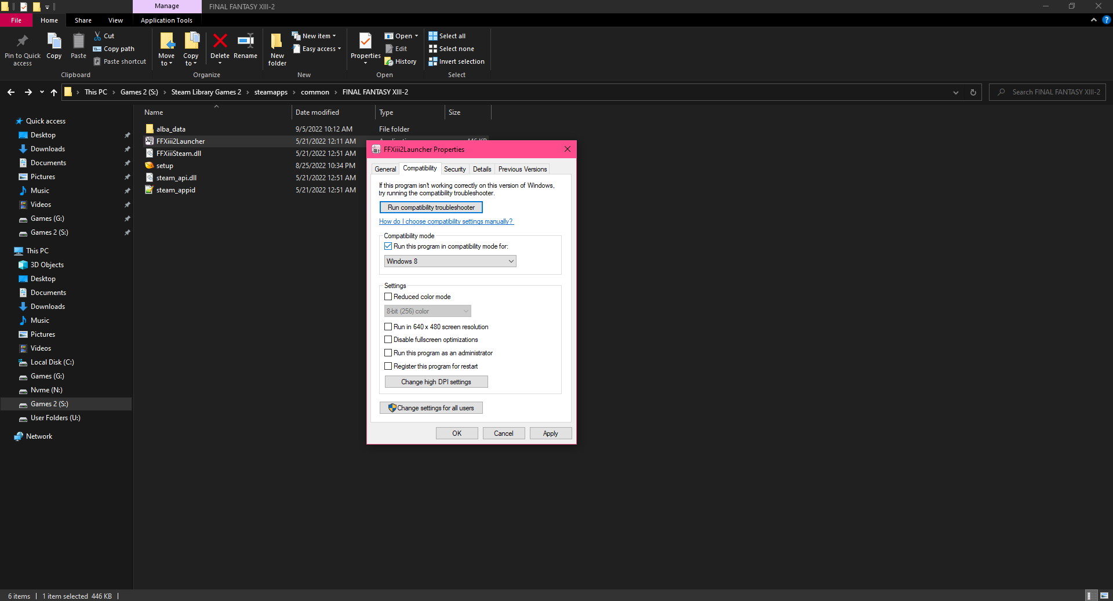Open the General tab in Properties
The image size is (1113, 601).
pyautogui.click(x=385, y=169)
